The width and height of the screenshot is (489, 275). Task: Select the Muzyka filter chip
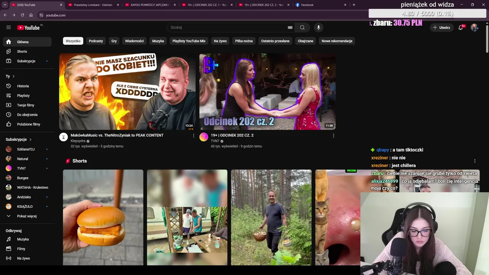tap(158, 41)
